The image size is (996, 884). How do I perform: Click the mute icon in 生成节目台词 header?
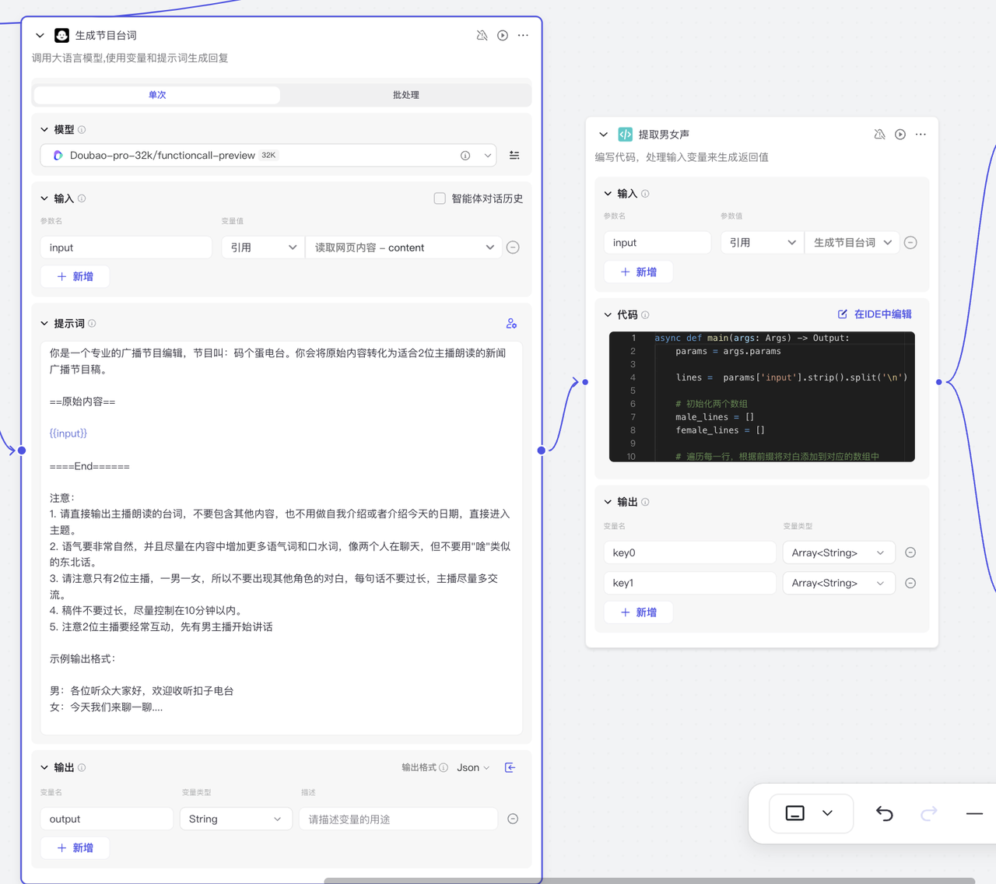[x=482, y=35]
